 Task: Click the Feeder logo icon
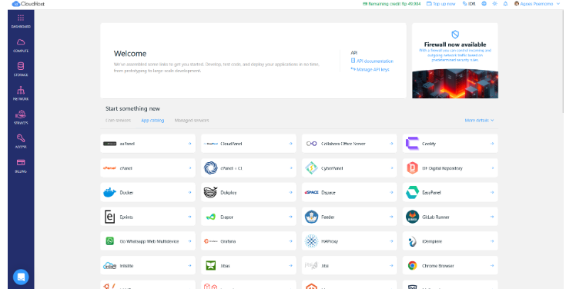[311, 217]
